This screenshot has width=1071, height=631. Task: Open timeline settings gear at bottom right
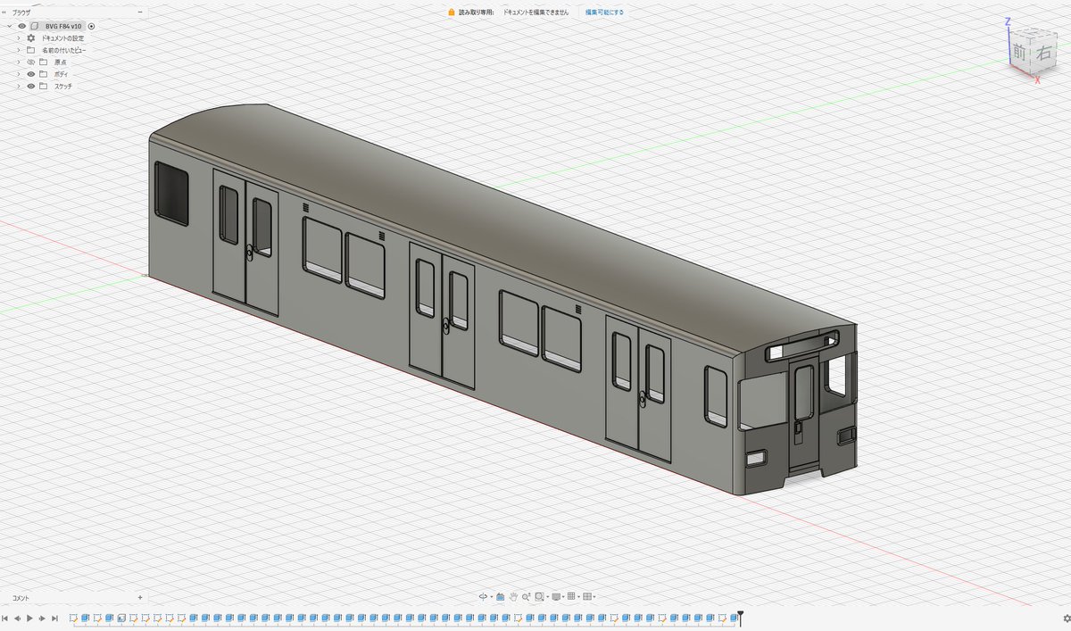[1067, 618]
